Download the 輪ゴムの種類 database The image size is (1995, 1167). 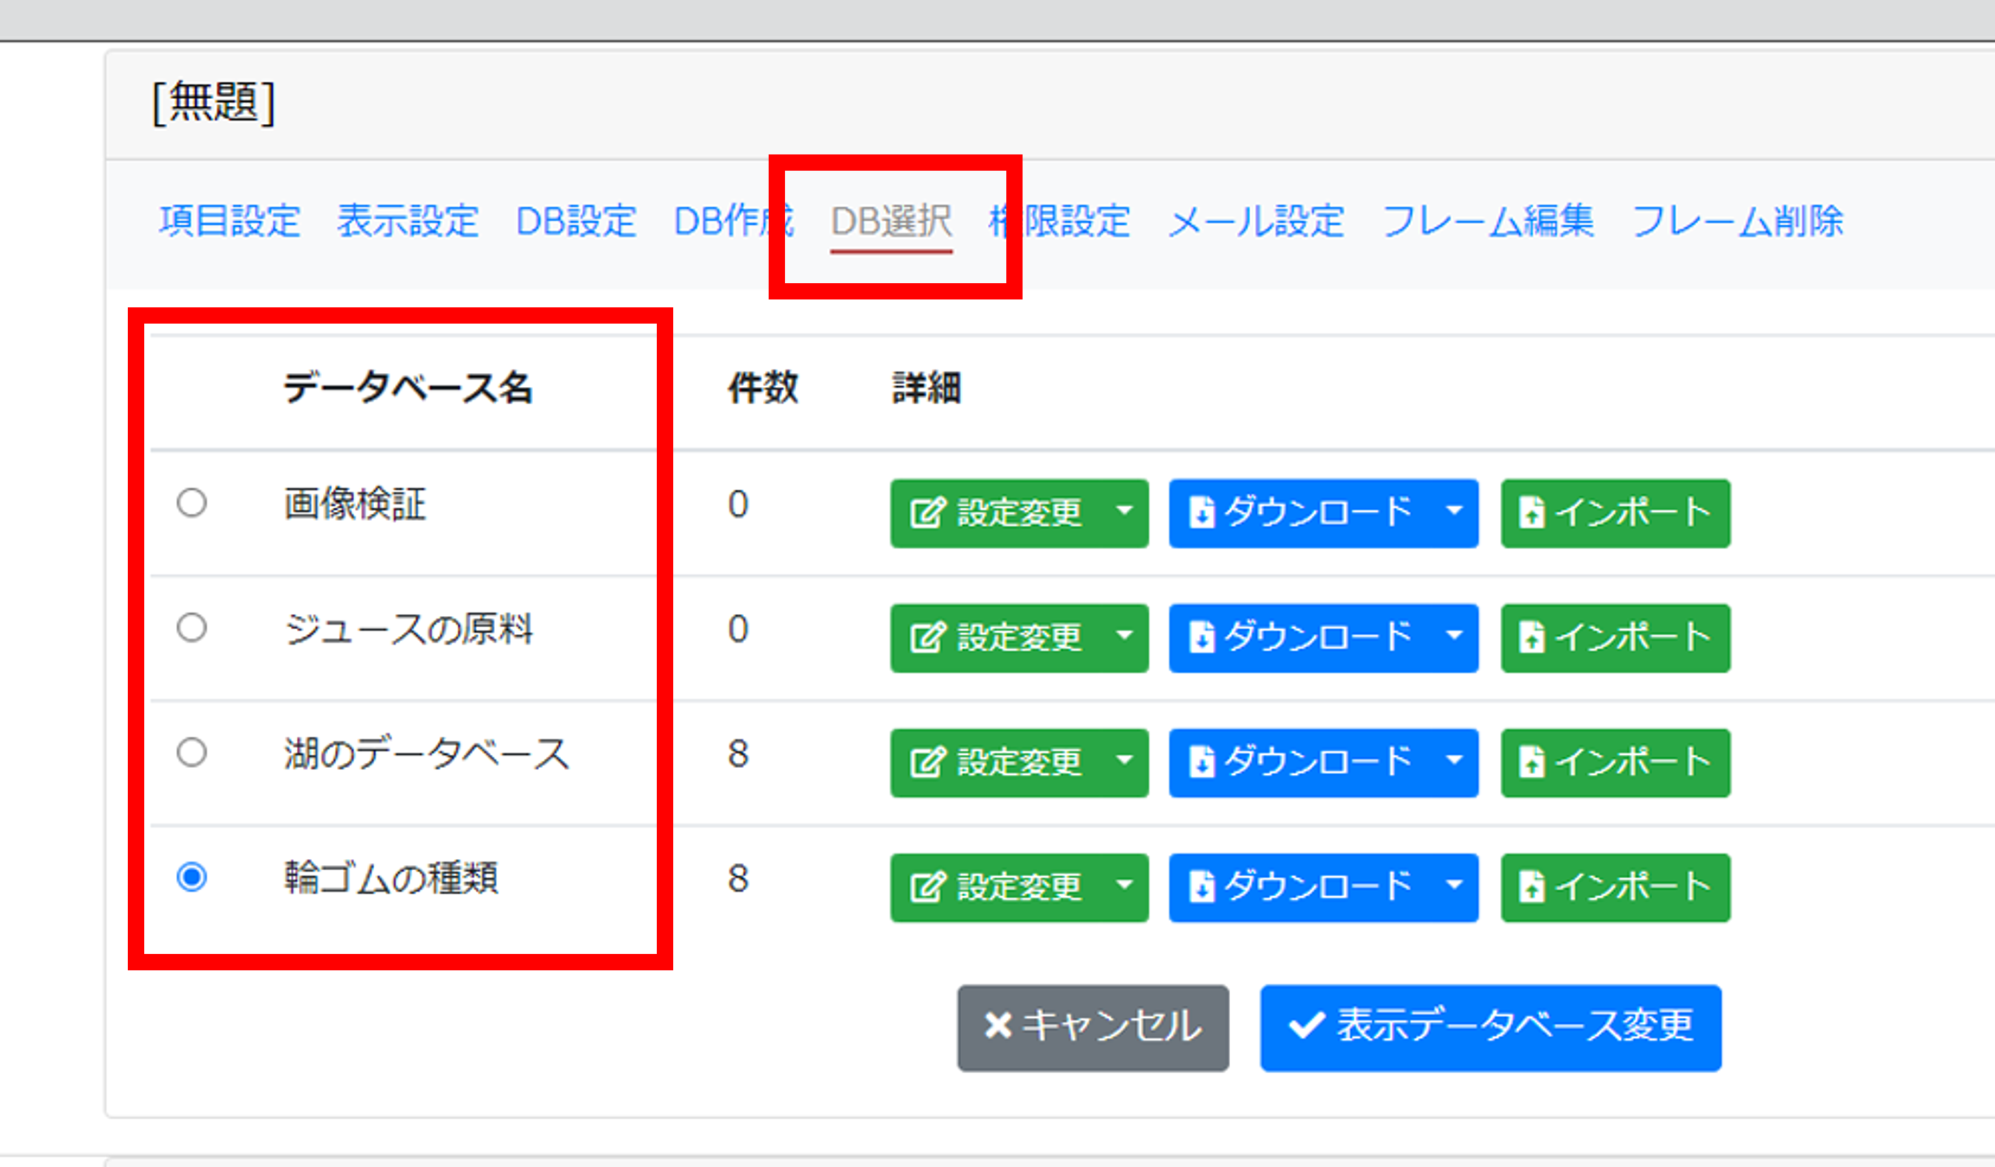click(x=1301, y=887)
